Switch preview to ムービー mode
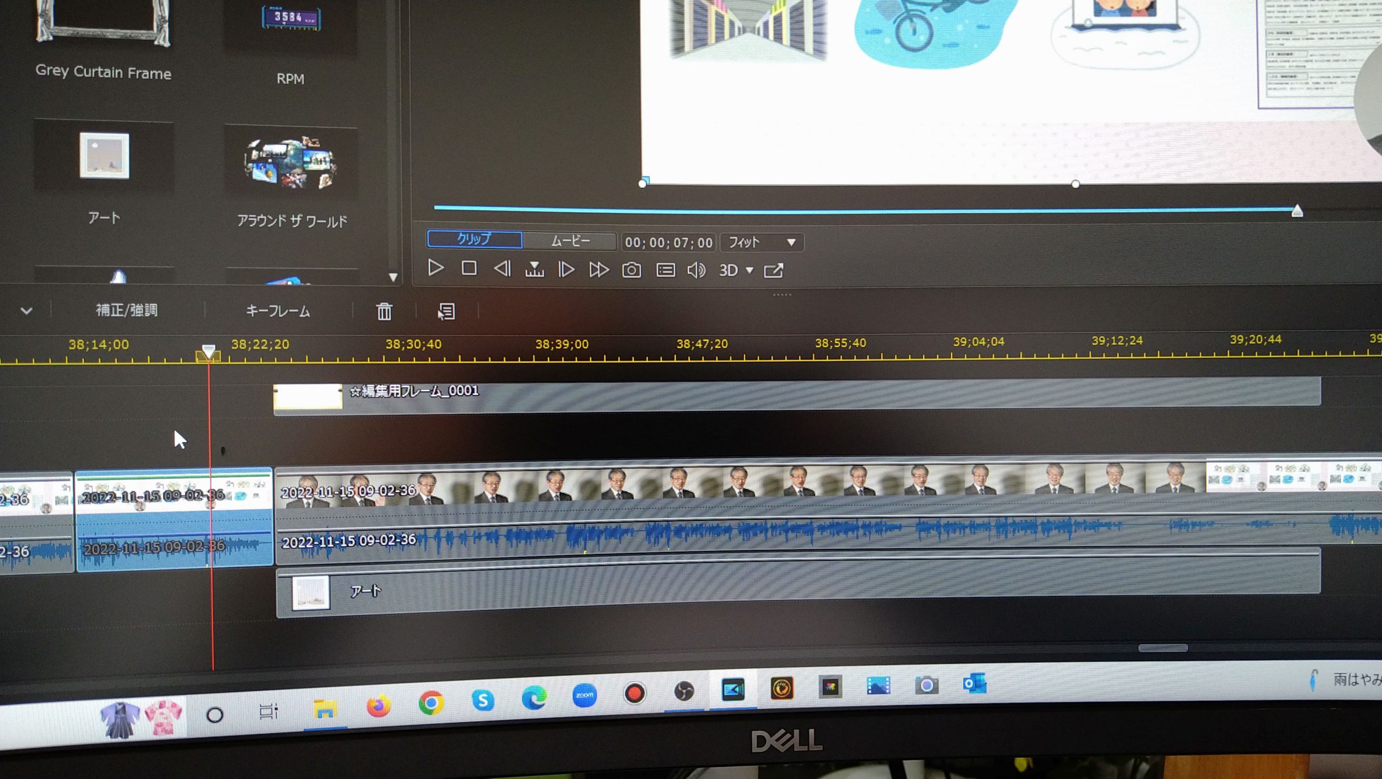The height and width of the screenshot is (779, 1382). (x=570, y=241)
